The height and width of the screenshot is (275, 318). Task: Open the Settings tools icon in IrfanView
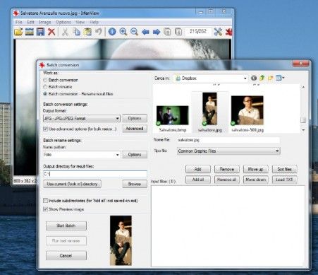point(218,32)
